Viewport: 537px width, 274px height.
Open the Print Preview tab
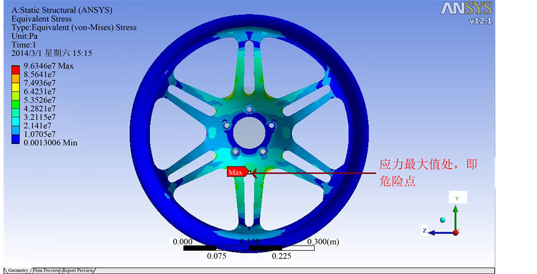(x=46, y=270)
